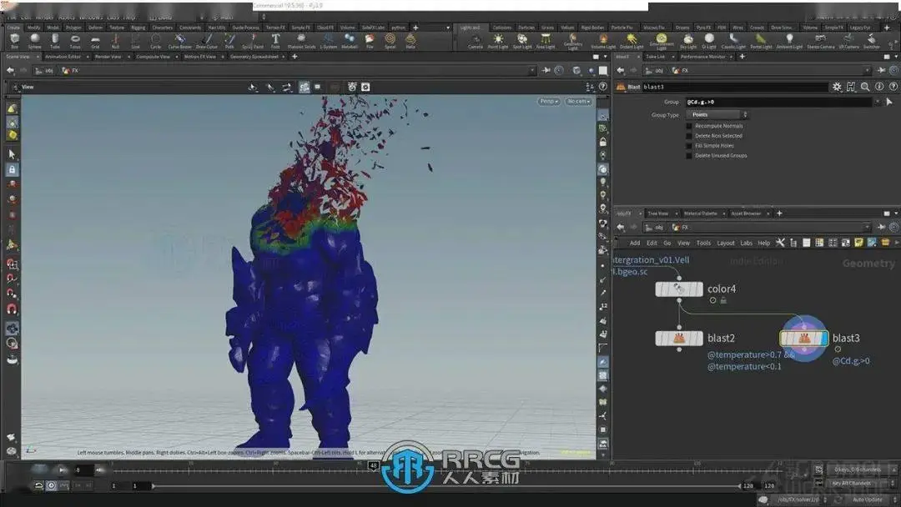Toggle Auto Update mode in status bar

point(867,499)
